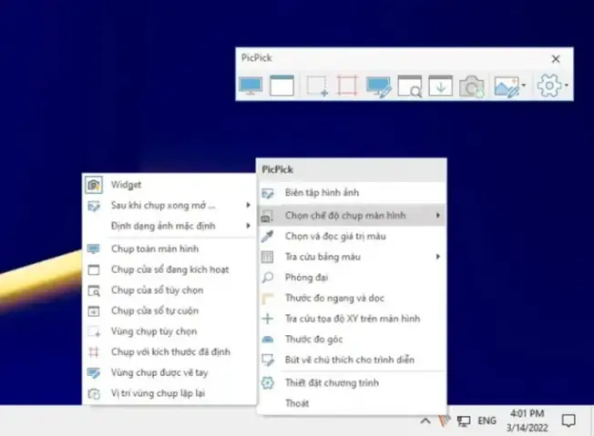This screenshot has height=436, width=594.
Task: Expand 'Sau khi chụp xong mở' submenu
Action: pos(169,206)
